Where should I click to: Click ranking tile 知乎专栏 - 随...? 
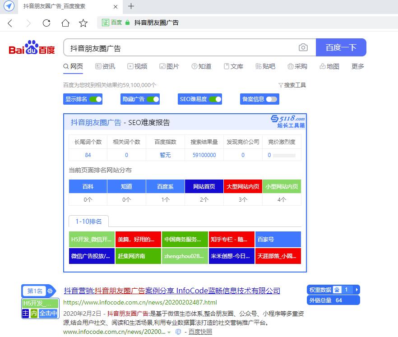click(x=231, y=239)
